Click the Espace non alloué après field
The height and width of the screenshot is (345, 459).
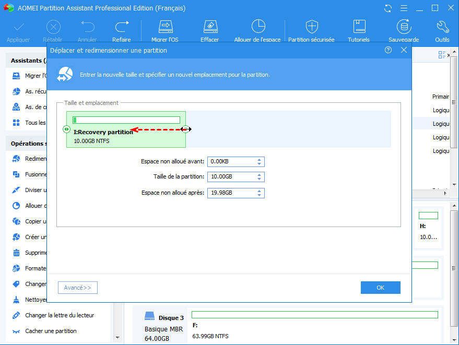(x=236, y=193)
